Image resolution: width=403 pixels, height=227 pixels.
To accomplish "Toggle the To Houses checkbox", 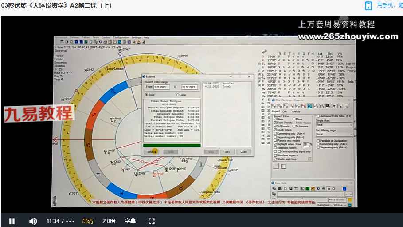I will pyautogui.click(x=294, y=127).
